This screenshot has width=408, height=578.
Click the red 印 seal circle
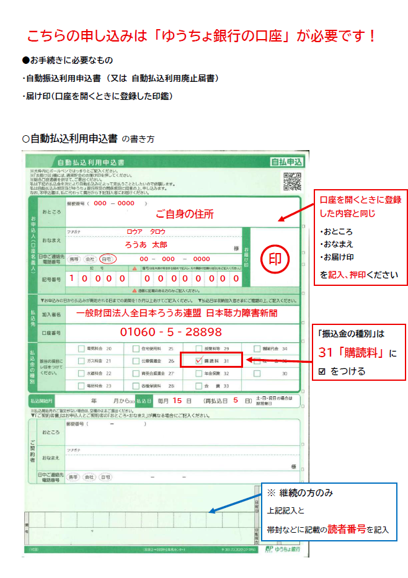[x=275, y=259]
